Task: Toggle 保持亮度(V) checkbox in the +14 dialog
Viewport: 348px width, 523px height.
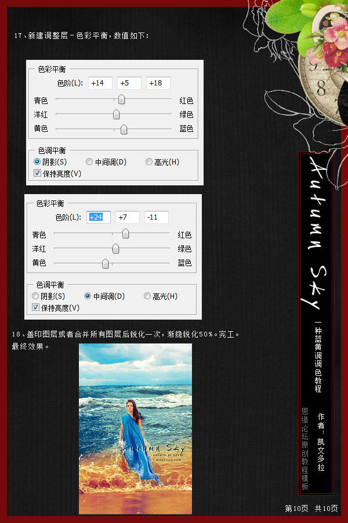Action: pyautogui.click(x=38, y=173)
